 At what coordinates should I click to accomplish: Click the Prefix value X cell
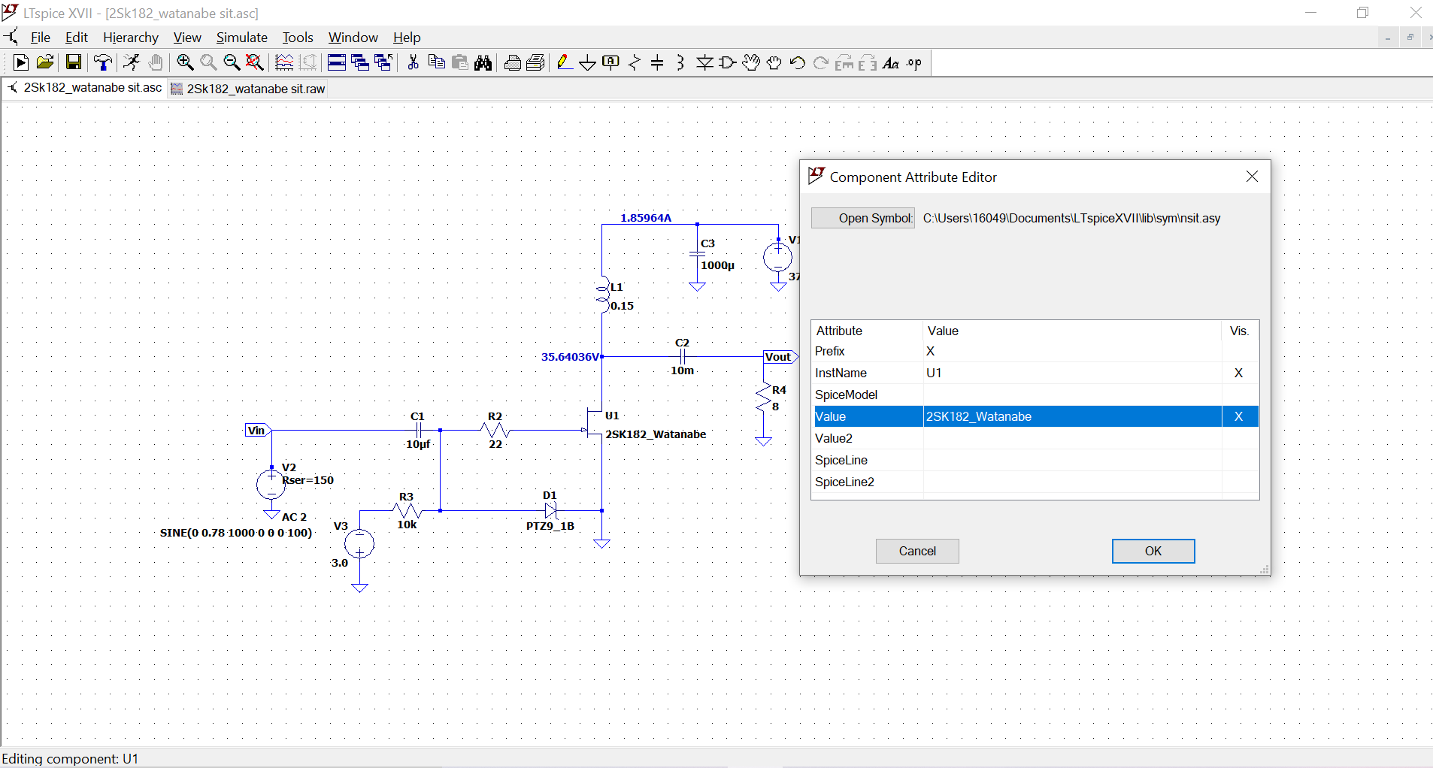(1072, 351)
